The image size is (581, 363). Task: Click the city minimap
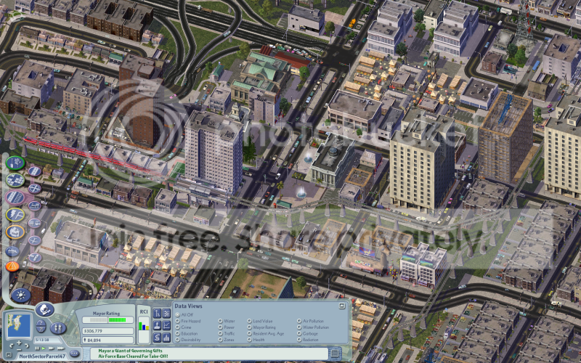pyautogui.click(x=19, y=325)
